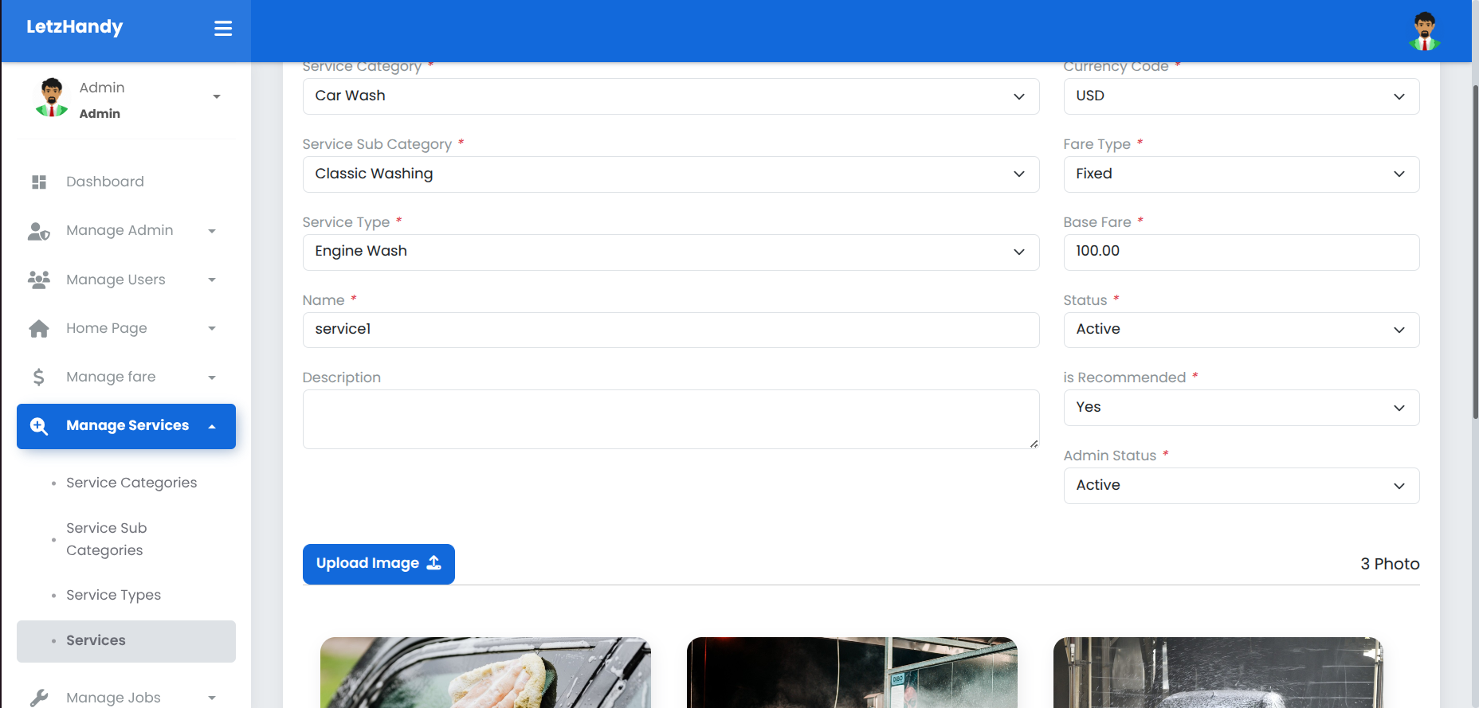Image resolution: width=1479 pixels, height=708 pixels.
Task: Click the Base Fare input field
Action: (x=1242, y=252)
